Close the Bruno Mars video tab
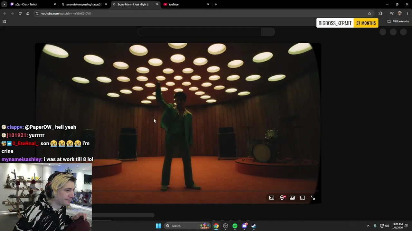Screen dimensions: 412x231 (x=157, y=4)
